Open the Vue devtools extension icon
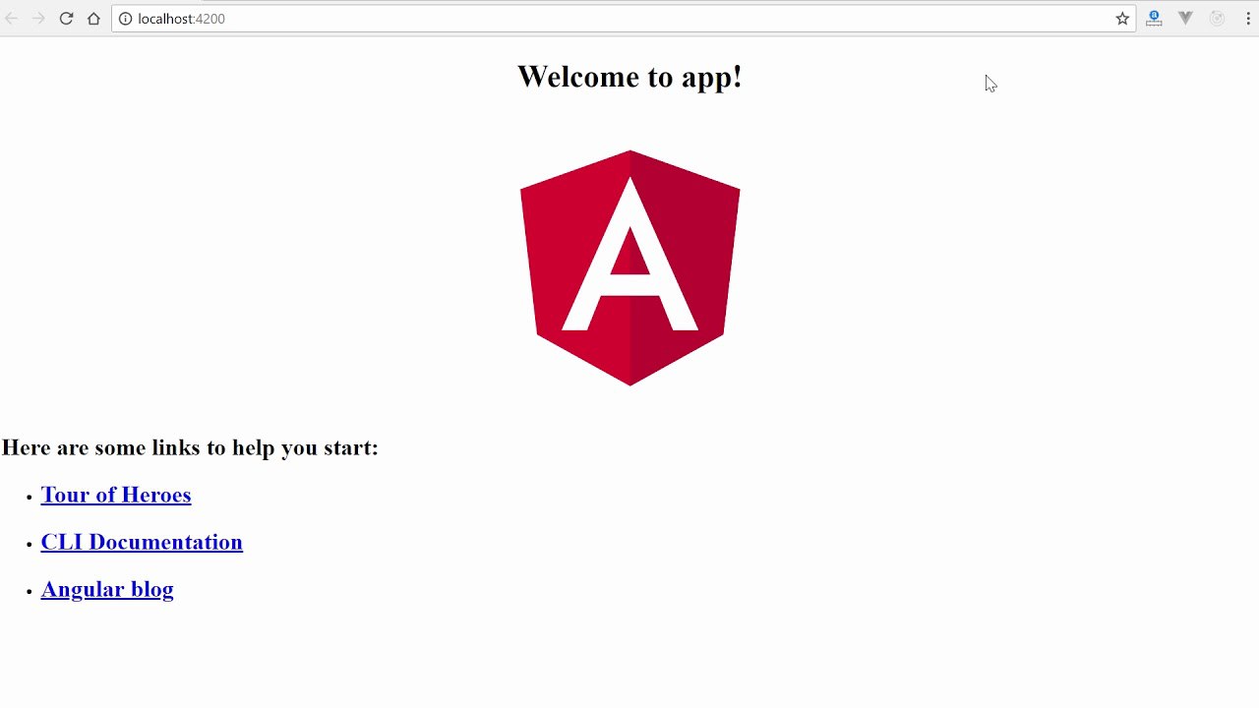 (1185, 19)
